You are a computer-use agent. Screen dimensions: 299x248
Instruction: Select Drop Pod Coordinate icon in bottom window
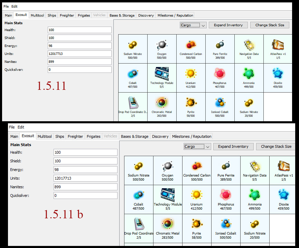(139, 224)
